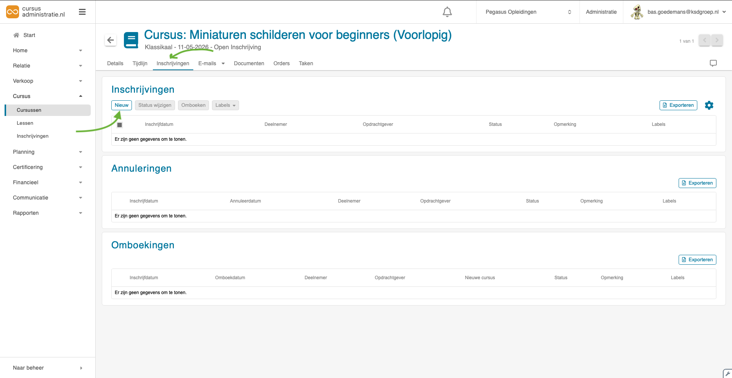Go to next record with right chevron
Viewport: 732px width, 378px height.
[x=717, y=40]
